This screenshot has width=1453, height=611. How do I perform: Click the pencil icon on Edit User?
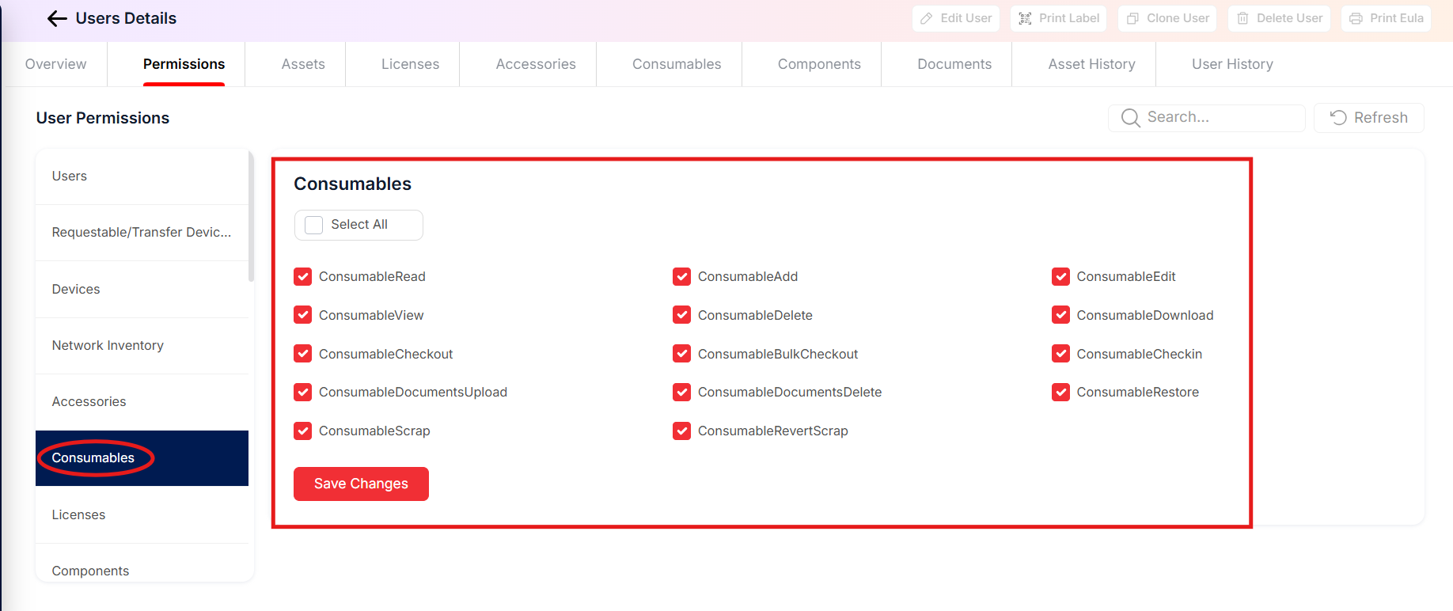point(926,18)
